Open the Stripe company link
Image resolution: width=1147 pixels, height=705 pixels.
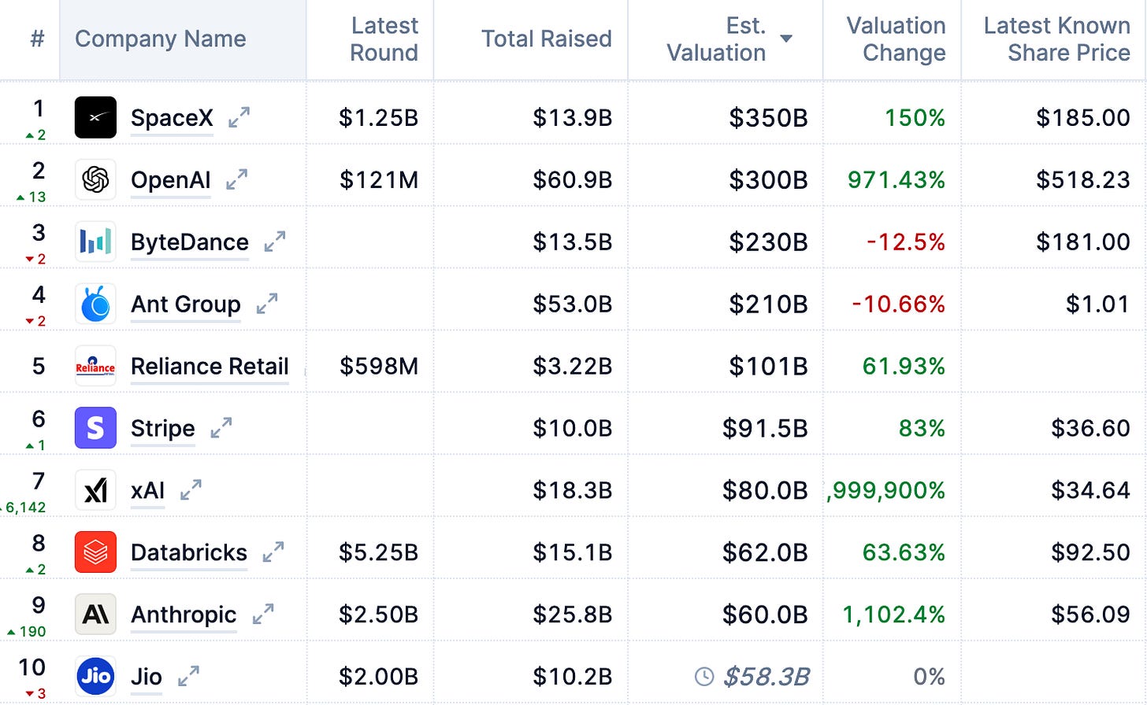[163, 429]
